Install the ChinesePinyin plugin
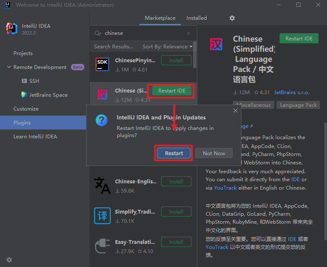The height and width of the screenshot is (267, 327). tap(176, 61)
